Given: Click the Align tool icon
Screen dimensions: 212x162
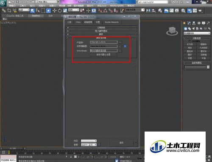Looking at the screenshot, I should tap(153, 11).
